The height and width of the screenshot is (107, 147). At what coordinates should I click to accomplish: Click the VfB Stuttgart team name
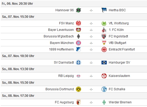[117, 43]
